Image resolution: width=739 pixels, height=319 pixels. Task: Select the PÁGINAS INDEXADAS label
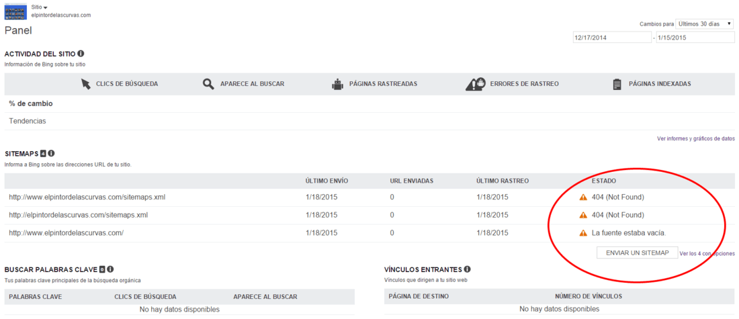coord(660,84)
